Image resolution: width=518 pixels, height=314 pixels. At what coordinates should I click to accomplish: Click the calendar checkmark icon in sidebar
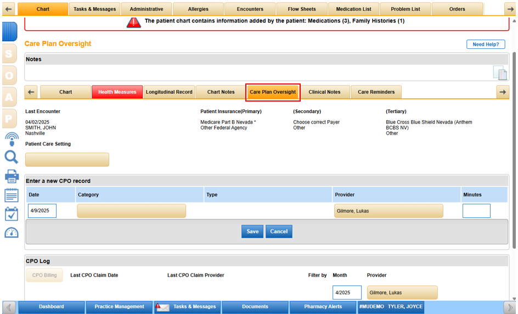[x=11, y=214]
